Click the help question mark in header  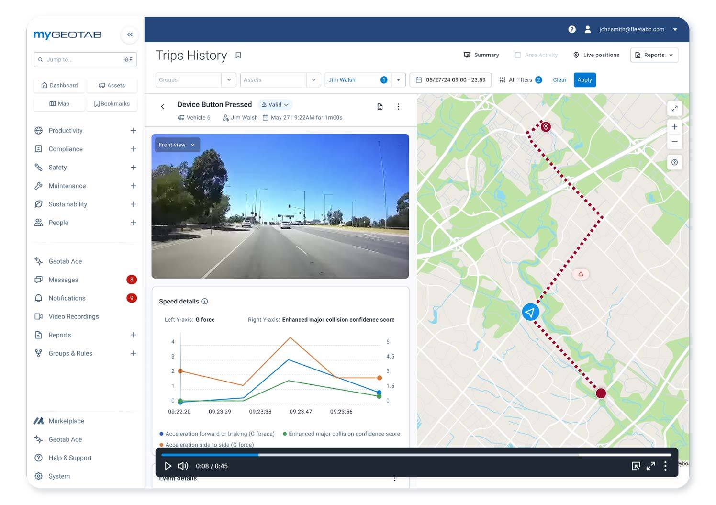coord(571,29)
